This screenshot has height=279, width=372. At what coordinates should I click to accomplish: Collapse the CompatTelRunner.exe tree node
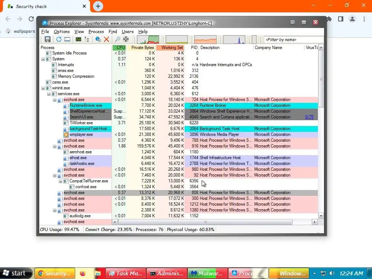point(61,181)
